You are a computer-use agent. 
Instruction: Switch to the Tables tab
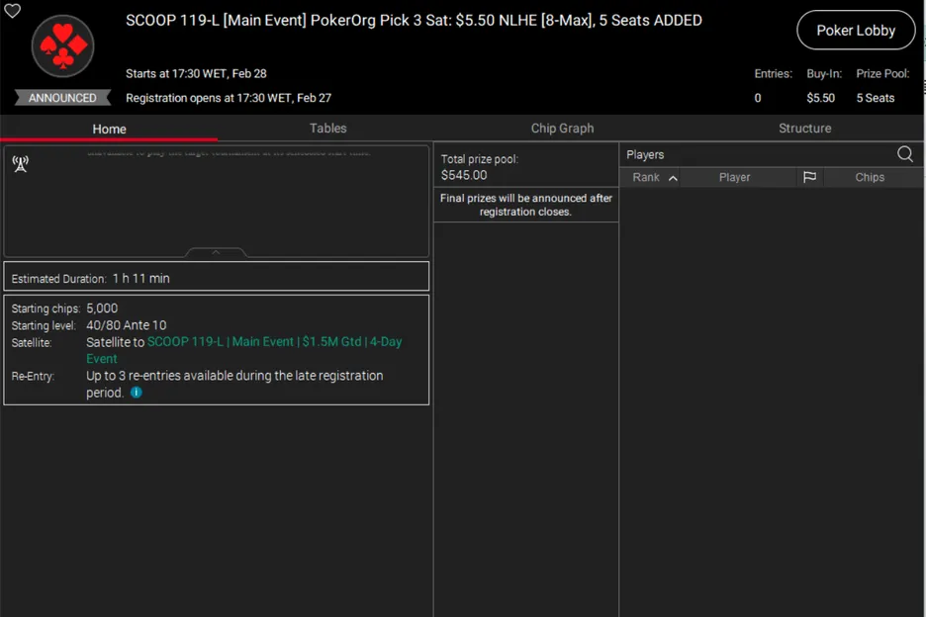click(327, 129)
